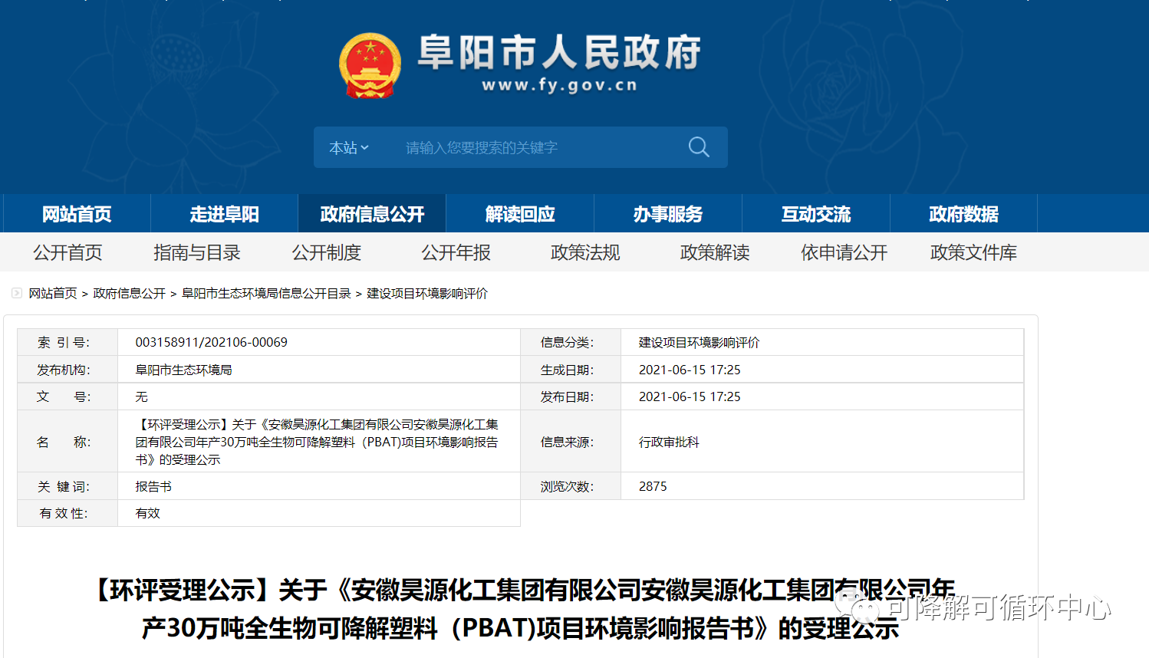1149x658 pixels.
Task: Go to the 解读回应 navigation tab
Action: click(x=520, y=213)
